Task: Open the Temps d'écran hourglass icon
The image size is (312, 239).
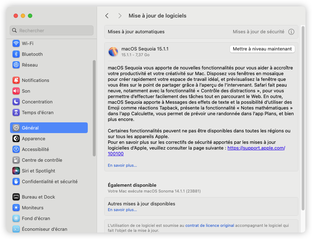Action: pos(16,112)
